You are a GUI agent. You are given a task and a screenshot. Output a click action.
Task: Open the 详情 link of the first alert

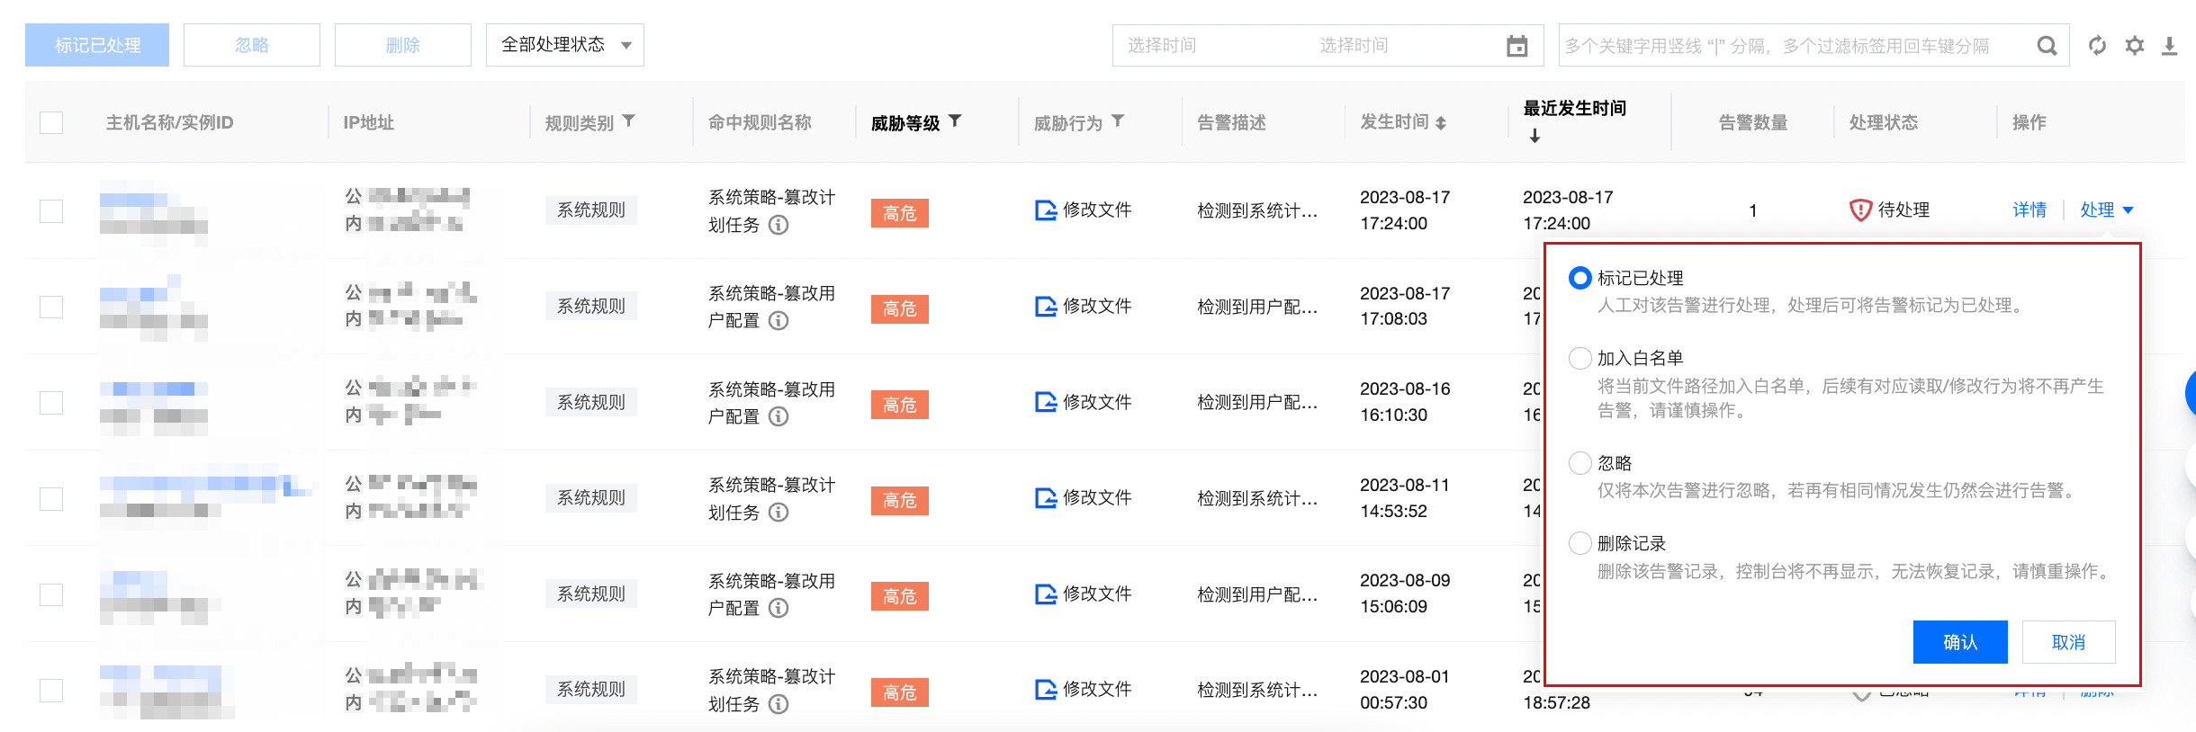click(2029, 210)
